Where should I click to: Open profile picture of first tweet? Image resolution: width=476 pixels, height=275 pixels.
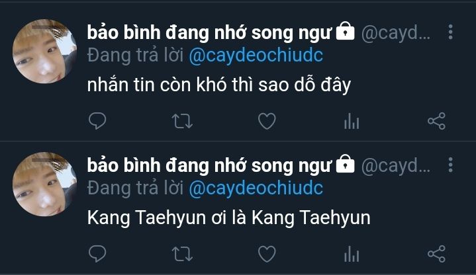45,52
